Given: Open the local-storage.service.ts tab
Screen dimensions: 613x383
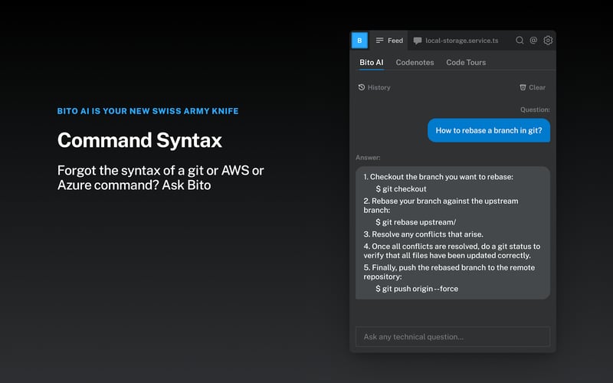Looking at the screenshot, I should pos(456,41).
